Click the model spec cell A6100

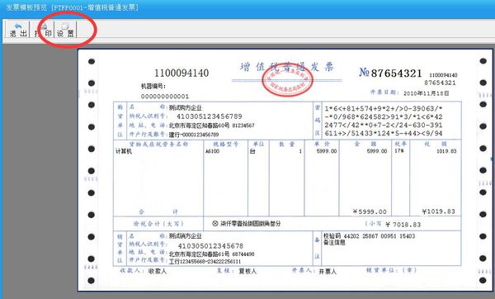pyautogui.click(x=212, y=151)
